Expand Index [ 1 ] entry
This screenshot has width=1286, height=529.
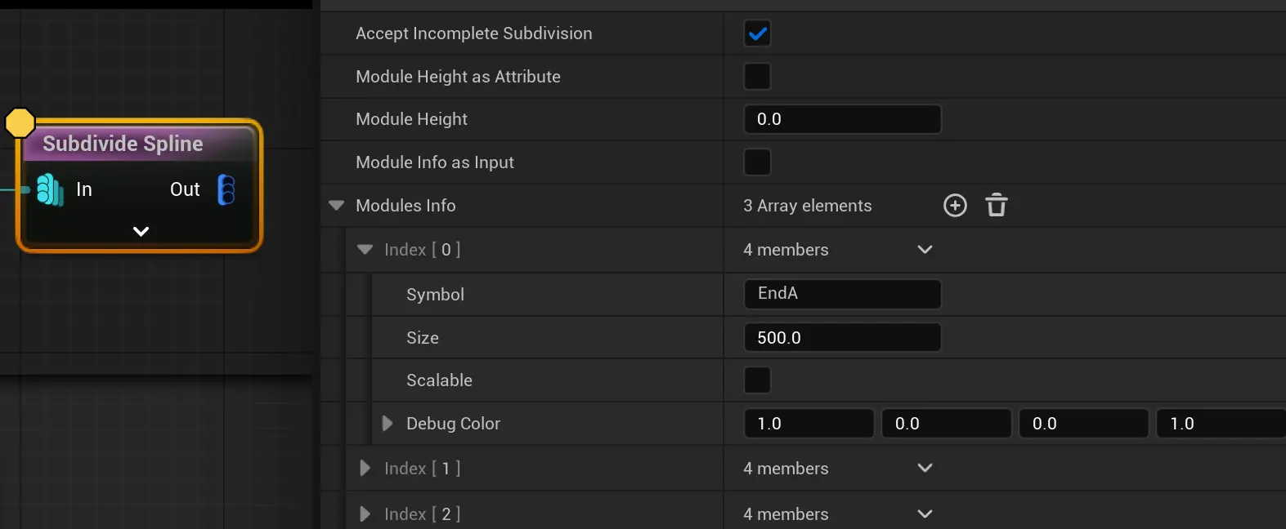coord(365,469)
